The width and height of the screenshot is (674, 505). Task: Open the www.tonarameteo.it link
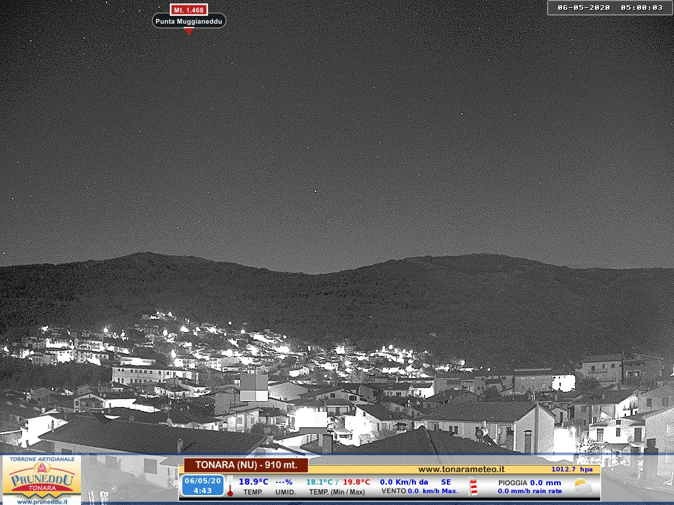(x=461, y=469)
